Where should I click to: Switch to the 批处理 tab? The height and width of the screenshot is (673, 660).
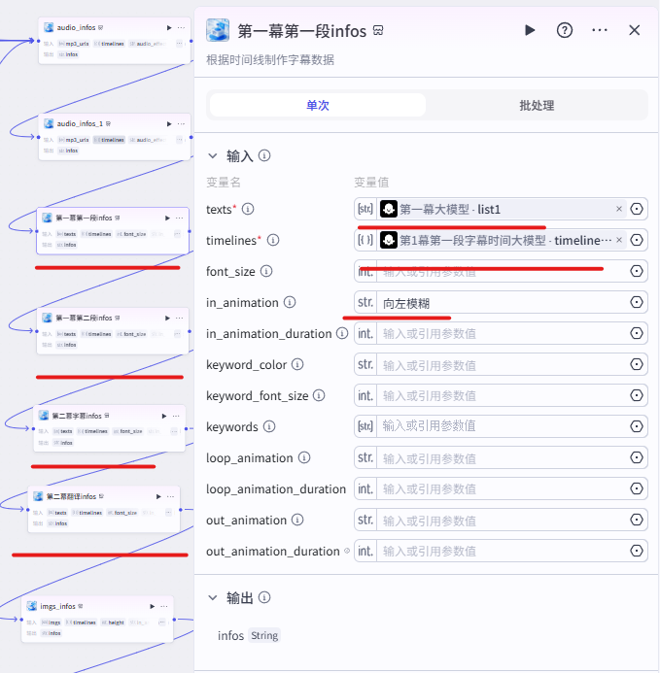pos(537,105)
